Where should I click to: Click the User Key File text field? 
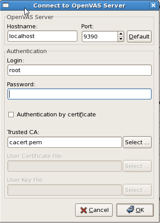65,190
